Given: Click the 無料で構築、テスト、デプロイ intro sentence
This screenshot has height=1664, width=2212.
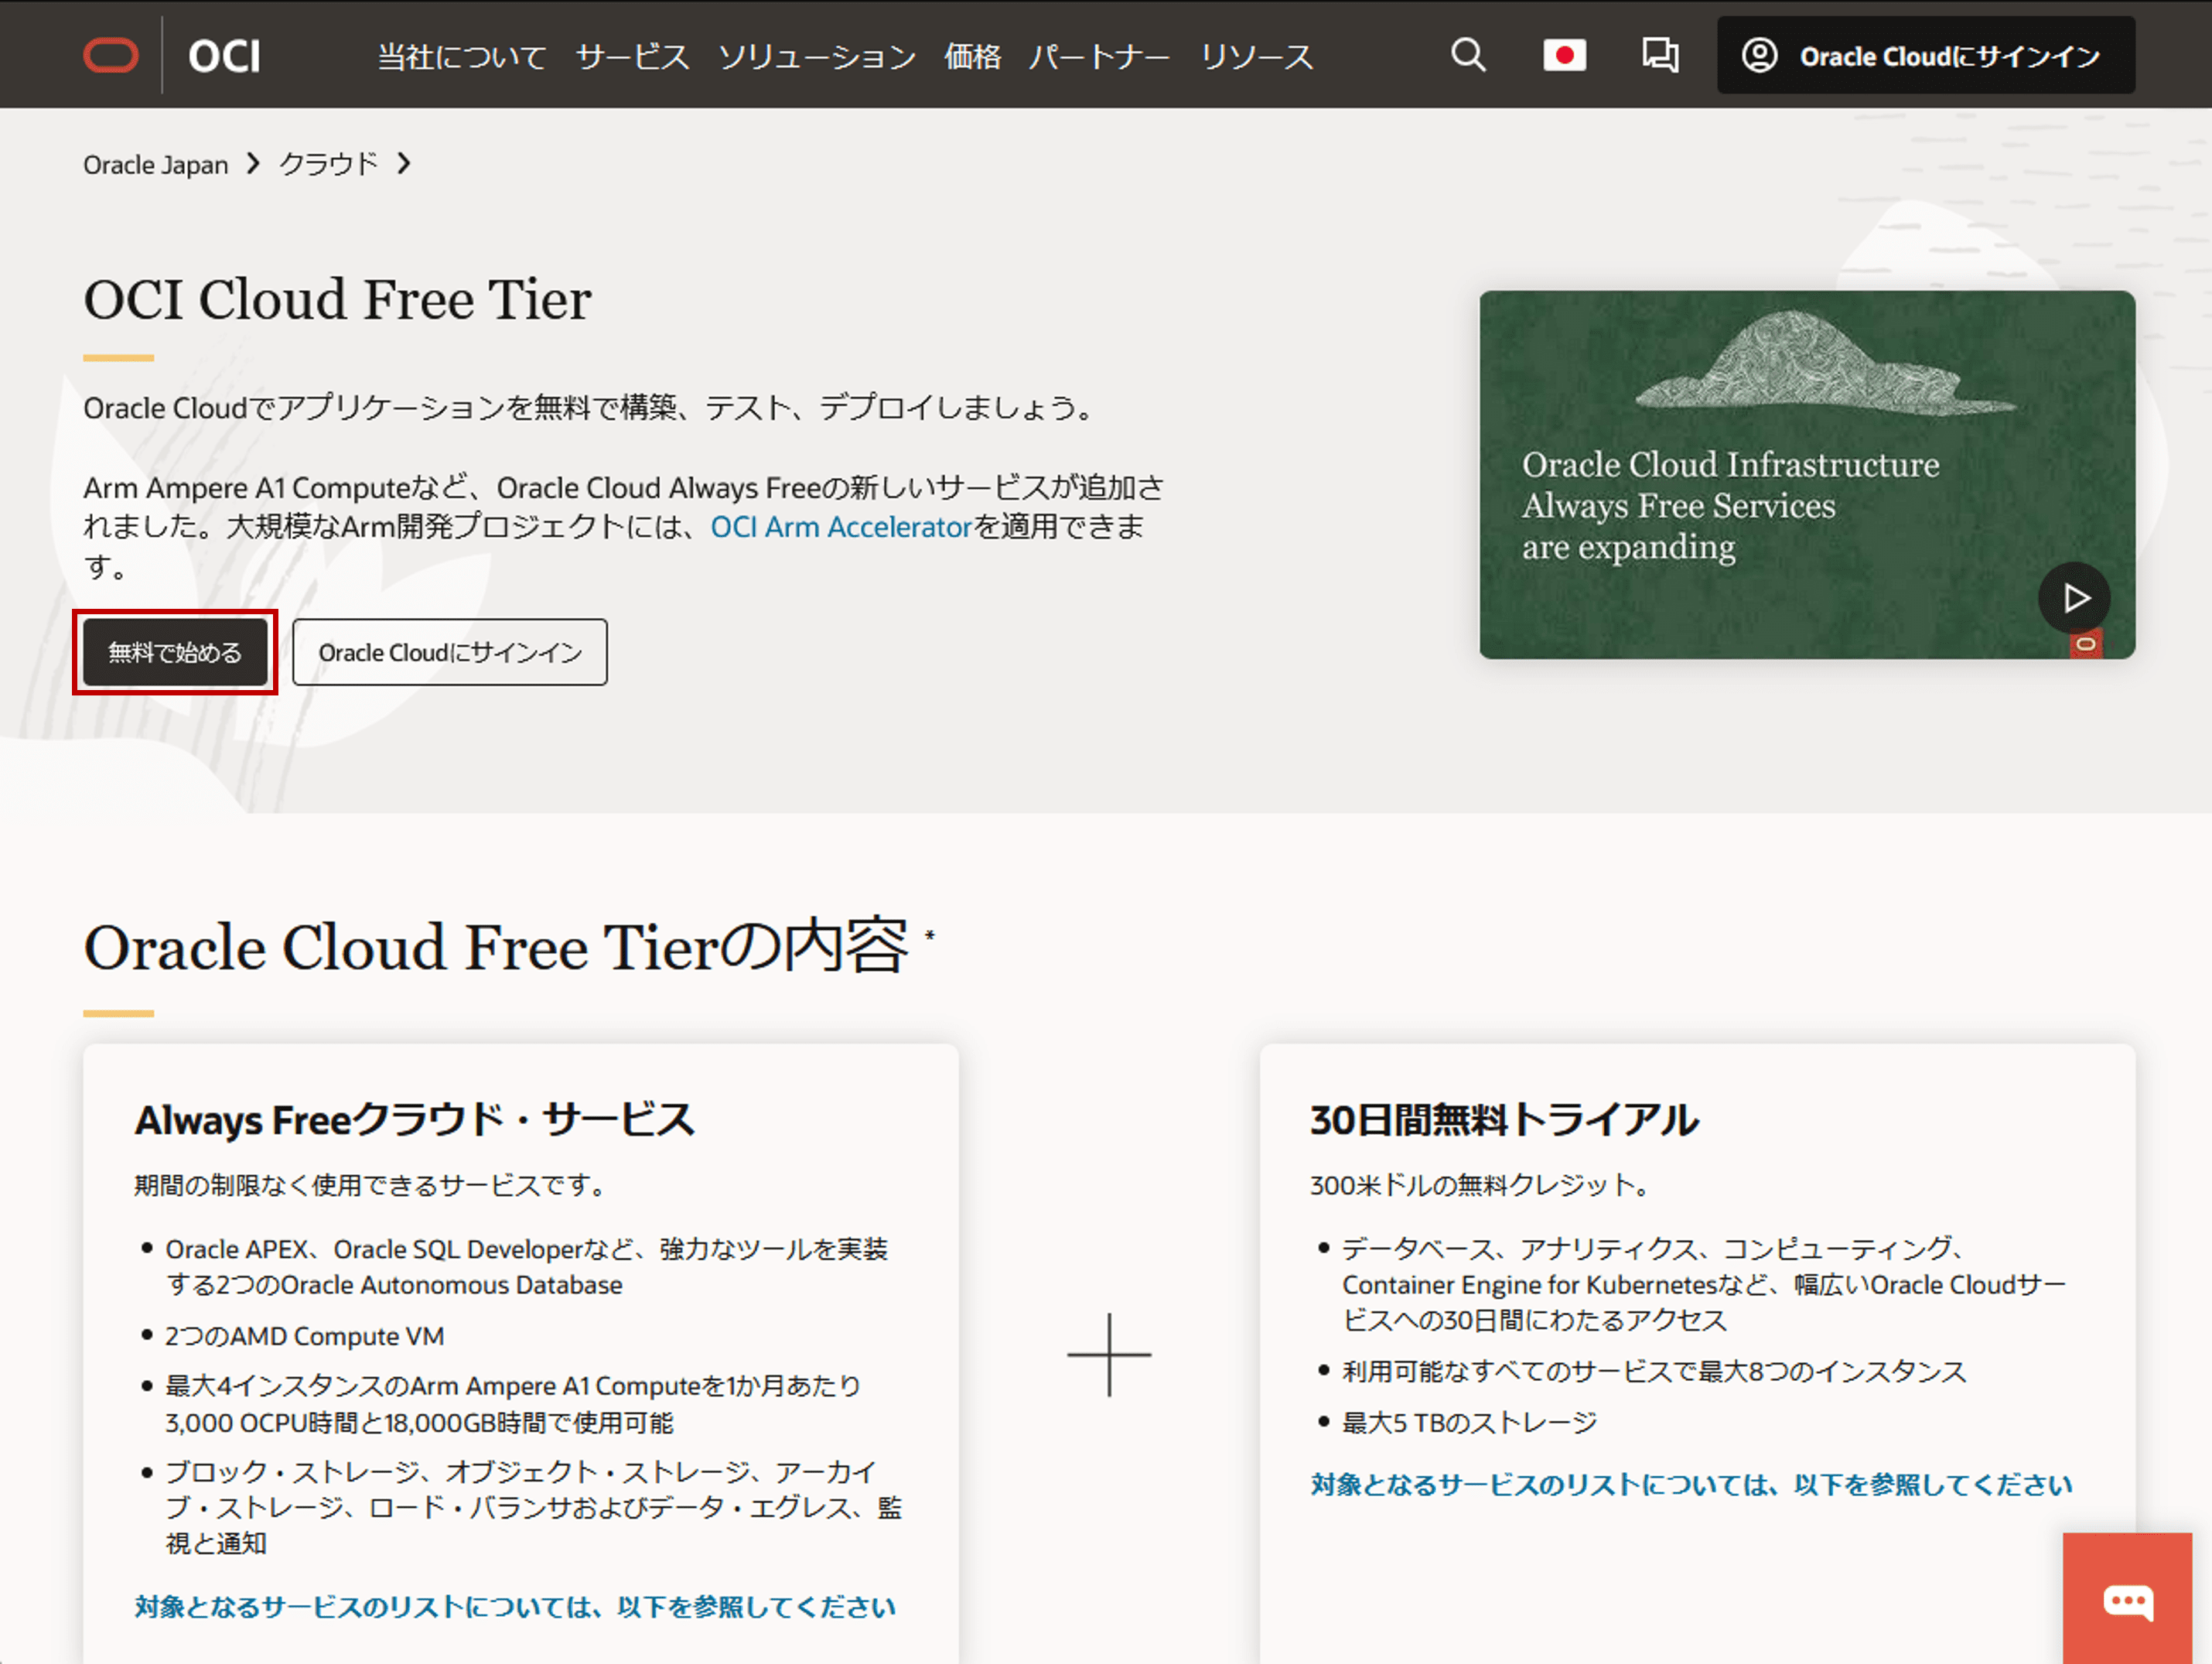Looking at the screenshot, I should pyautogui.click(x=592, y=408).
